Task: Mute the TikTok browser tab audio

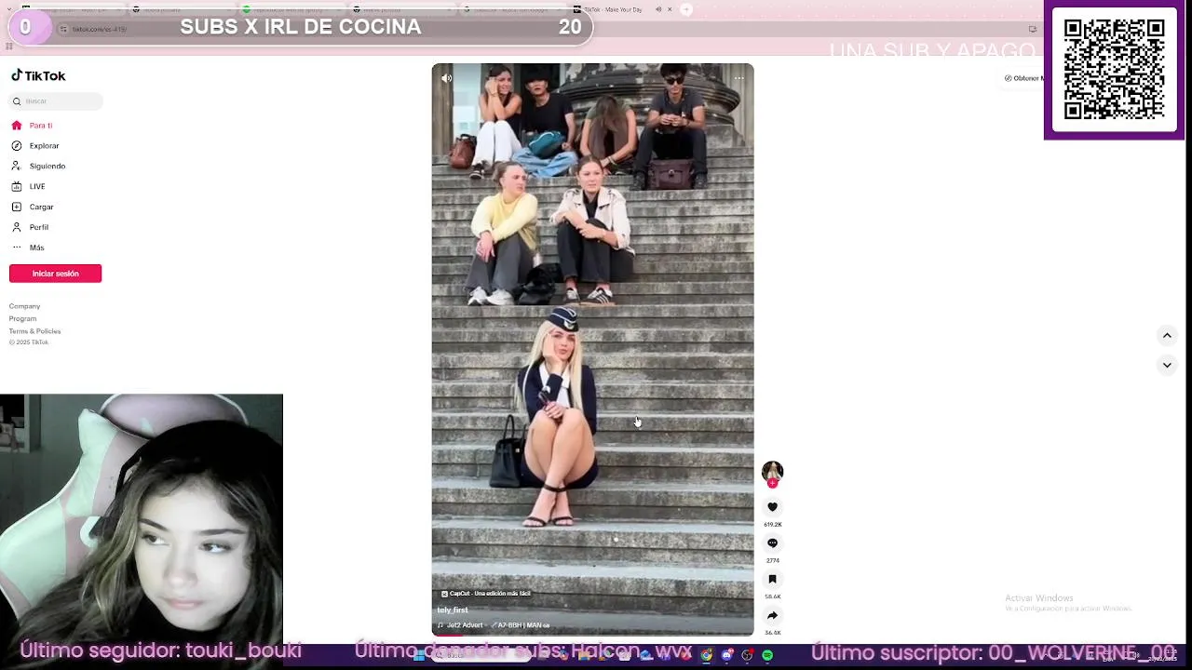Action: coord(658,9)
